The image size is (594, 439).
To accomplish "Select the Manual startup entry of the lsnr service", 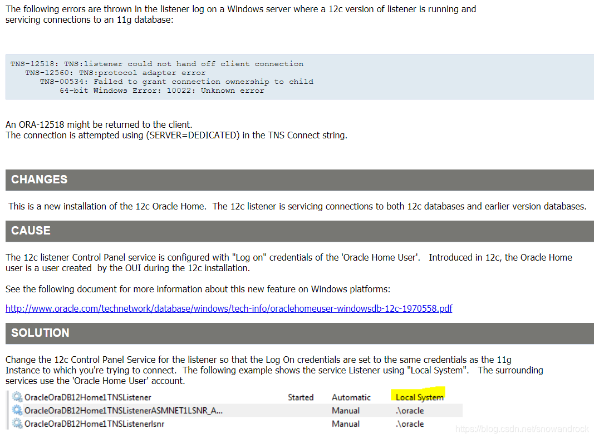I will [345, 424].
